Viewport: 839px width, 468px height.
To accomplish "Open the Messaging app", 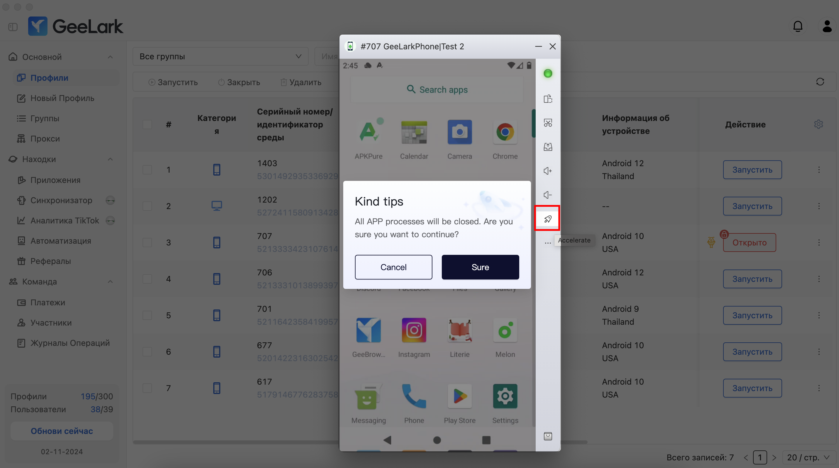I will pos(368,403).
